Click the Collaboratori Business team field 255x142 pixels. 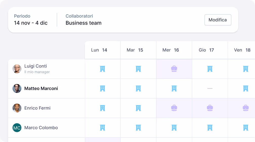(83, 20)
